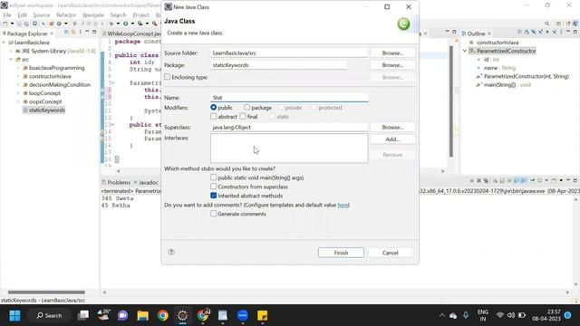Open the Sticky Notes taskbar icon
580x326 pixels.
(x=262, y=316)
